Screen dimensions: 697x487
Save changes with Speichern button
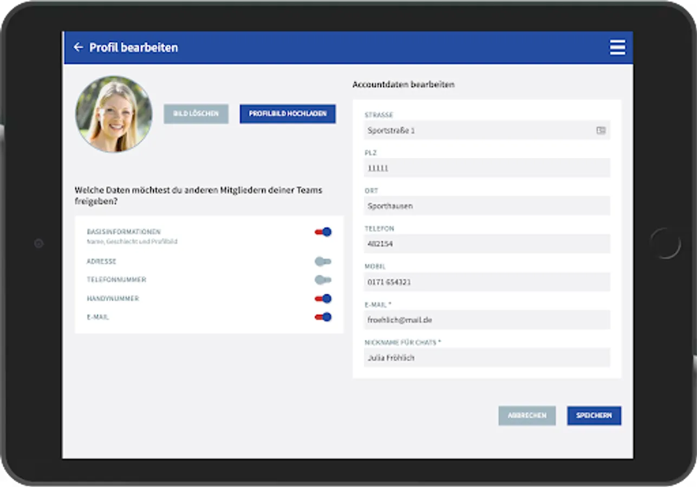coord(594,416)
